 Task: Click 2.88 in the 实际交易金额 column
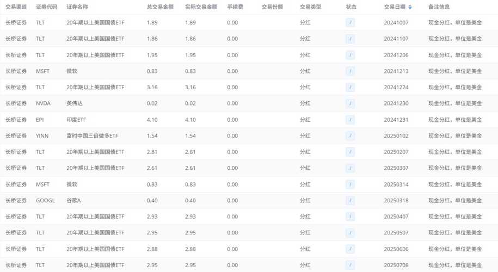(190, 249)
